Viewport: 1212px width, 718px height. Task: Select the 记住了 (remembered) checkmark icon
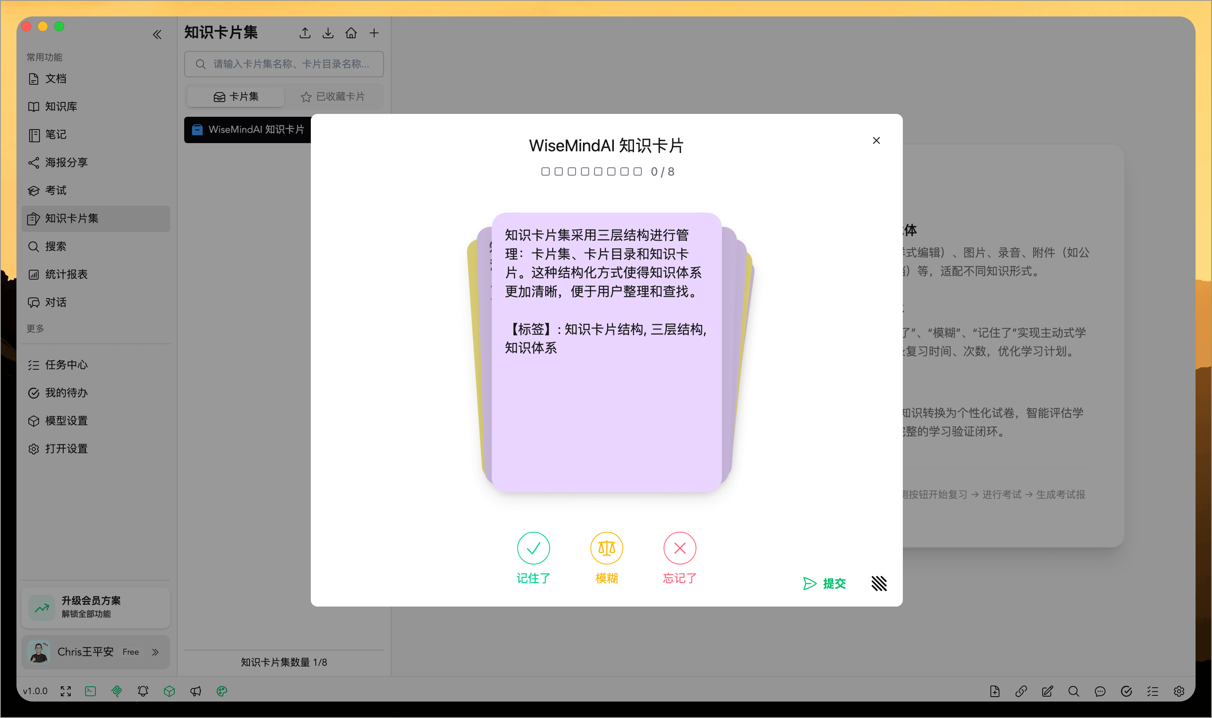pos(534,548)
